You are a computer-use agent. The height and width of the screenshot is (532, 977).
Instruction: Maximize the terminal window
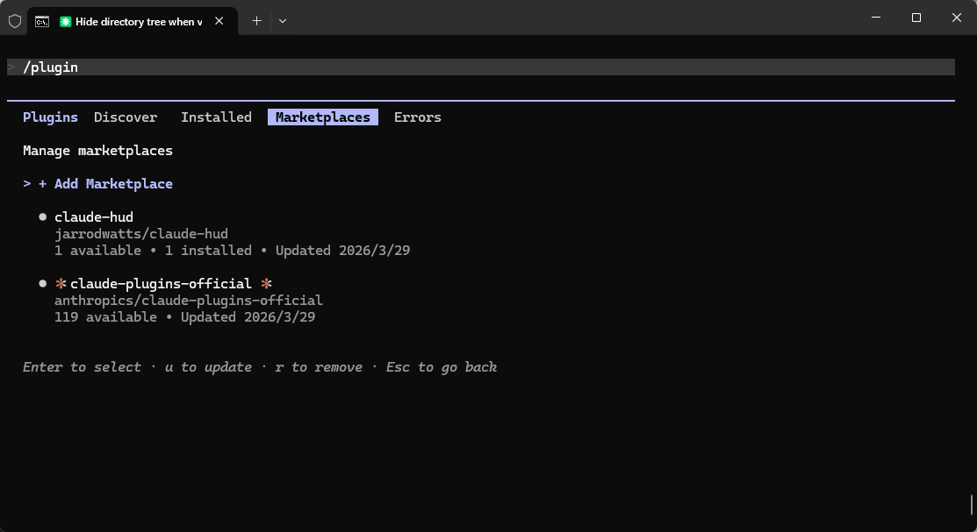point(916,18)
